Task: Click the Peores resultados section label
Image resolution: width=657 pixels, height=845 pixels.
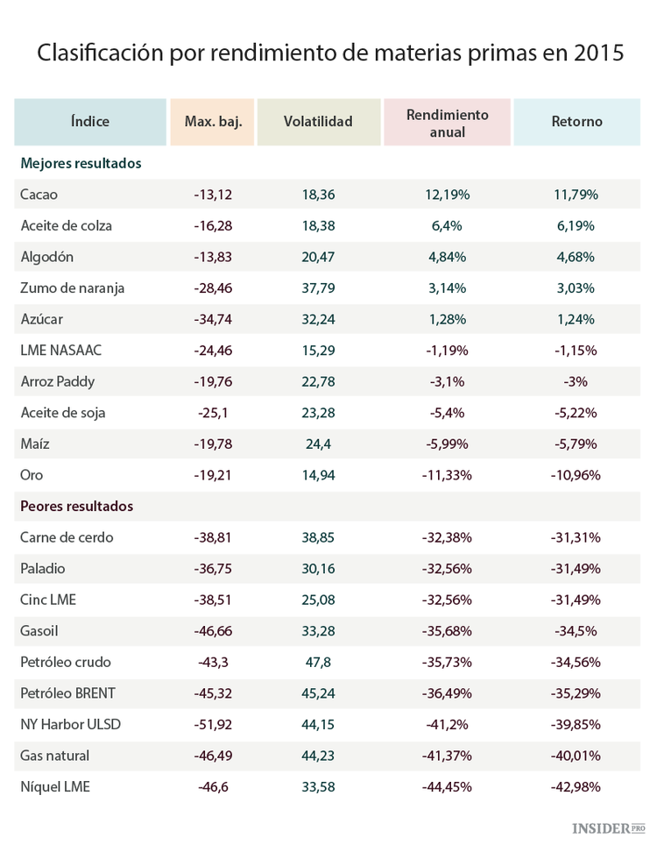Action: click(x=77, y=507)
